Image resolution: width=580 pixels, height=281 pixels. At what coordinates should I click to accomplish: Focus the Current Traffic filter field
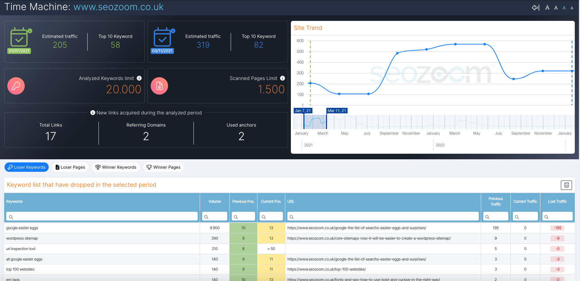tap(525, 216)
